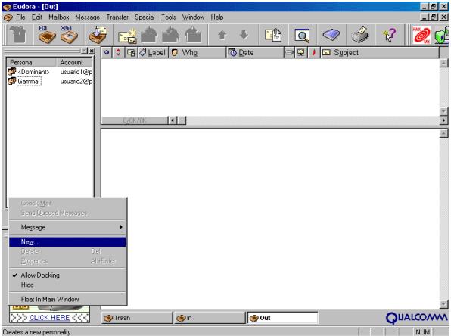Screen dimensions: 451x336
Task: Sort by the Subject column header
Action: (x=380, y=53)
